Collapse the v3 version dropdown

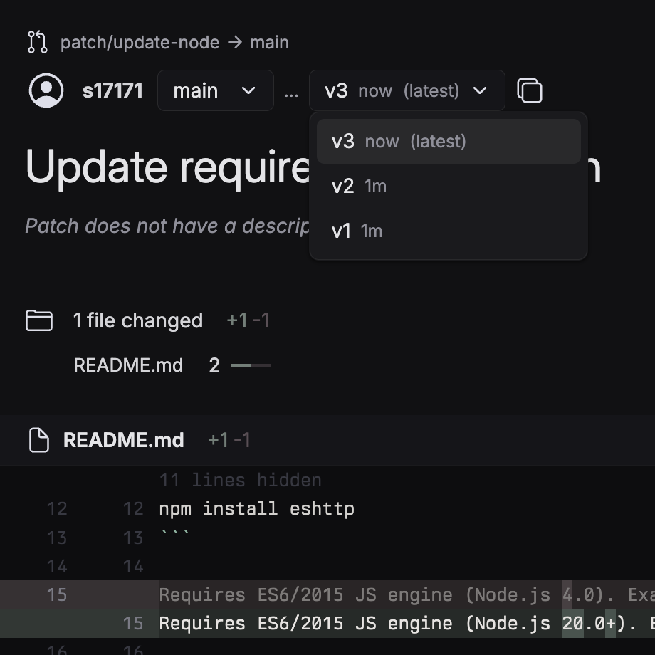point(407,91)
